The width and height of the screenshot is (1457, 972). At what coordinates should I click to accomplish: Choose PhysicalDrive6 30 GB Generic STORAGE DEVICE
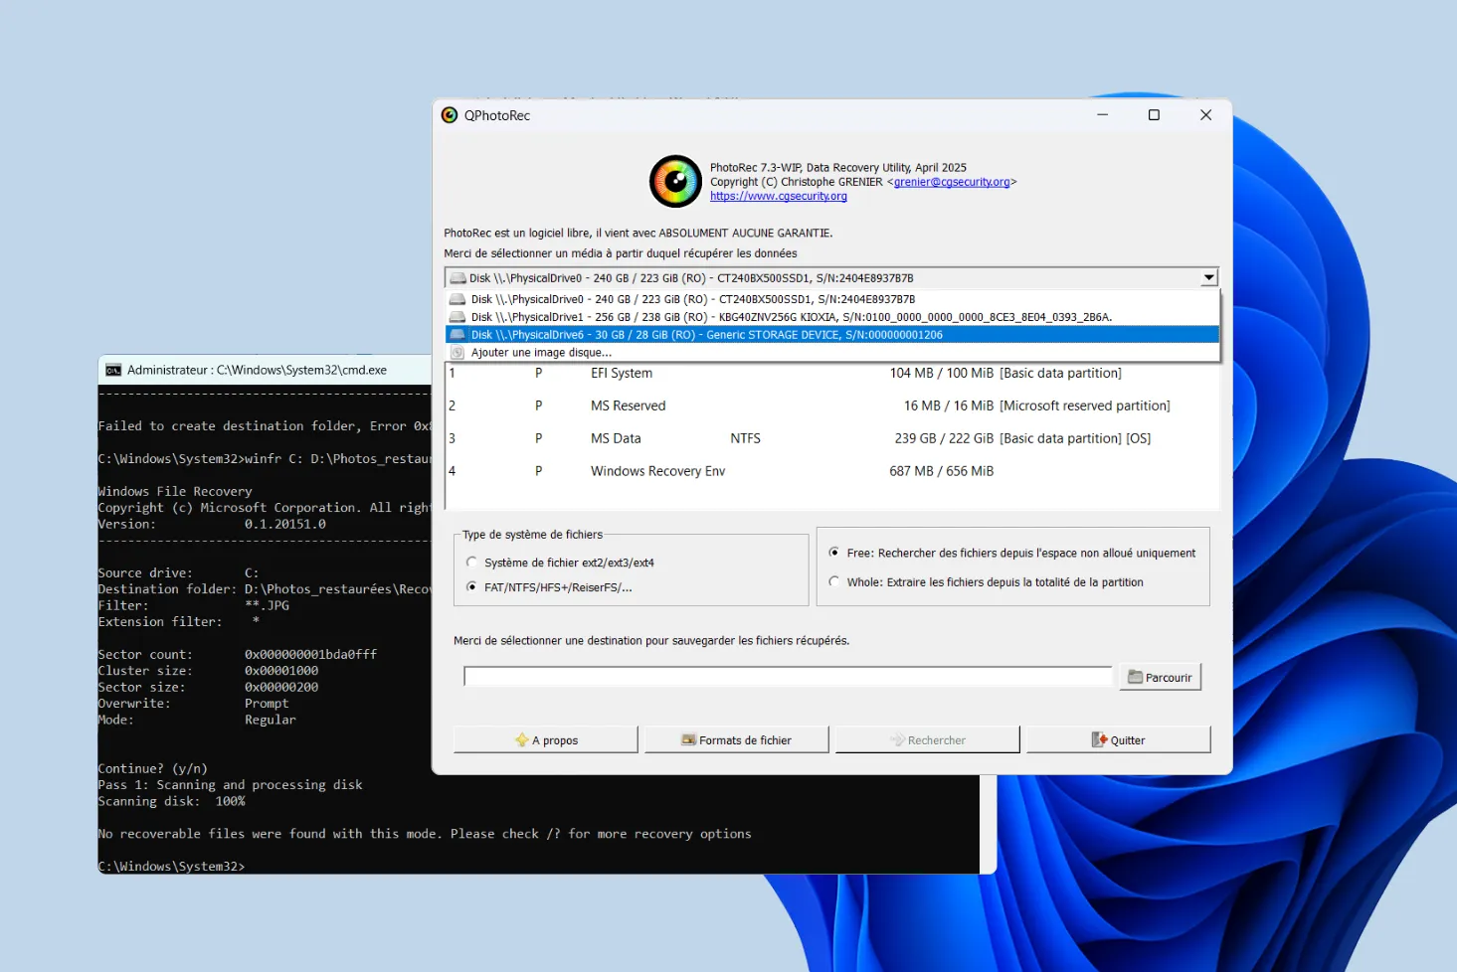click(x=832, y=335)
